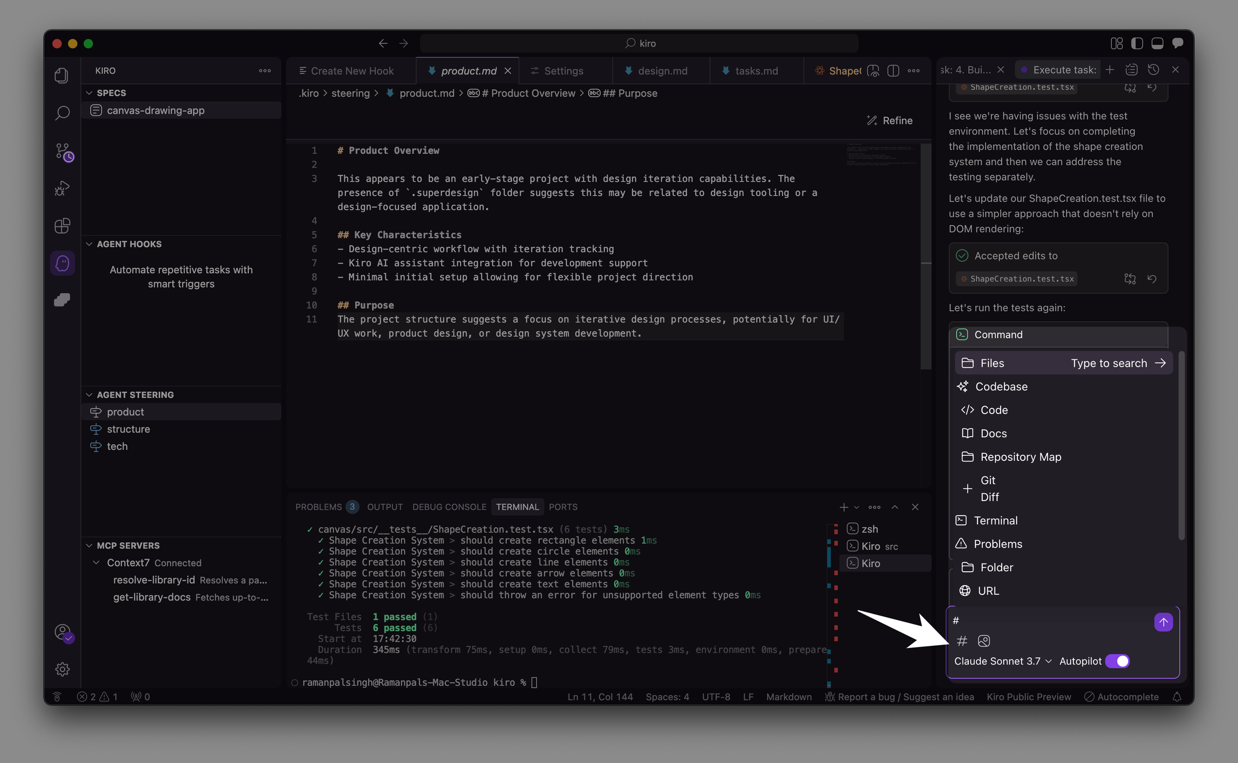Click the Refine sparkle icon above the editor

[x=872, y=120]
